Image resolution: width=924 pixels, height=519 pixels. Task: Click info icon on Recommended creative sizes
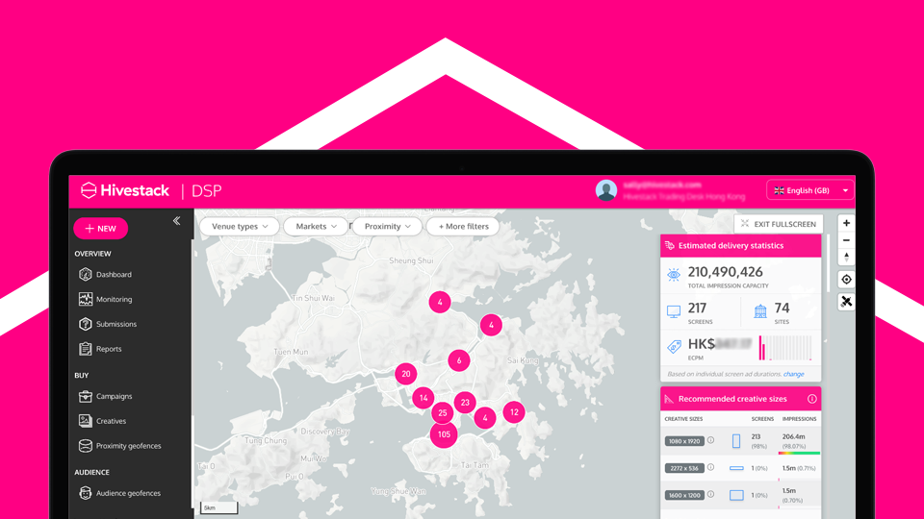pyautogui.click(x=812, y=399)
